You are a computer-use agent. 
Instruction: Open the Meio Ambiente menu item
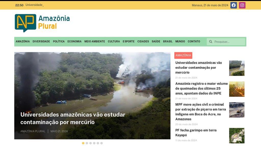[95, 41]
